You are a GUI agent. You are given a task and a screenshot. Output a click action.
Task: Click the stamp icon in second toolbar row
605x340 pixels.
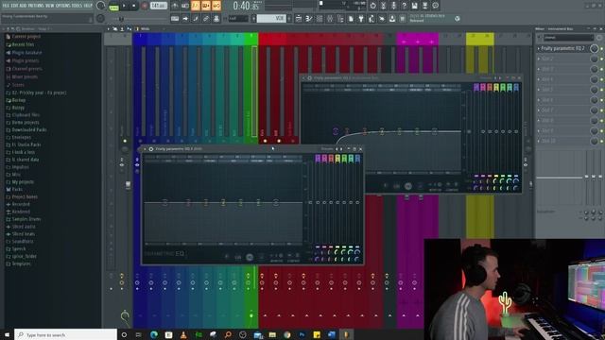tap(216, 19)
